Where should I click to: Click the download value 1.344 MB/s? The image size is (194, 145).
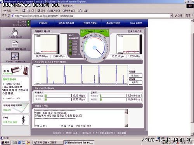[58, 56]
